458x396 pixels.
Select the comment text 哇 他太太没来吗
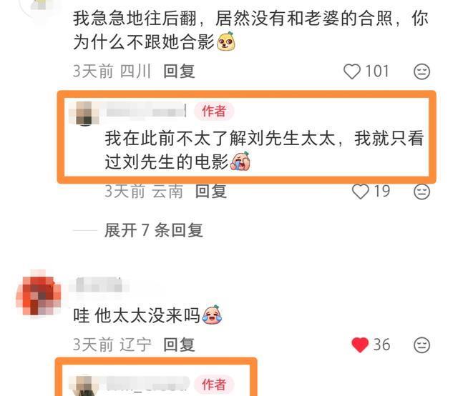point(136,316)
